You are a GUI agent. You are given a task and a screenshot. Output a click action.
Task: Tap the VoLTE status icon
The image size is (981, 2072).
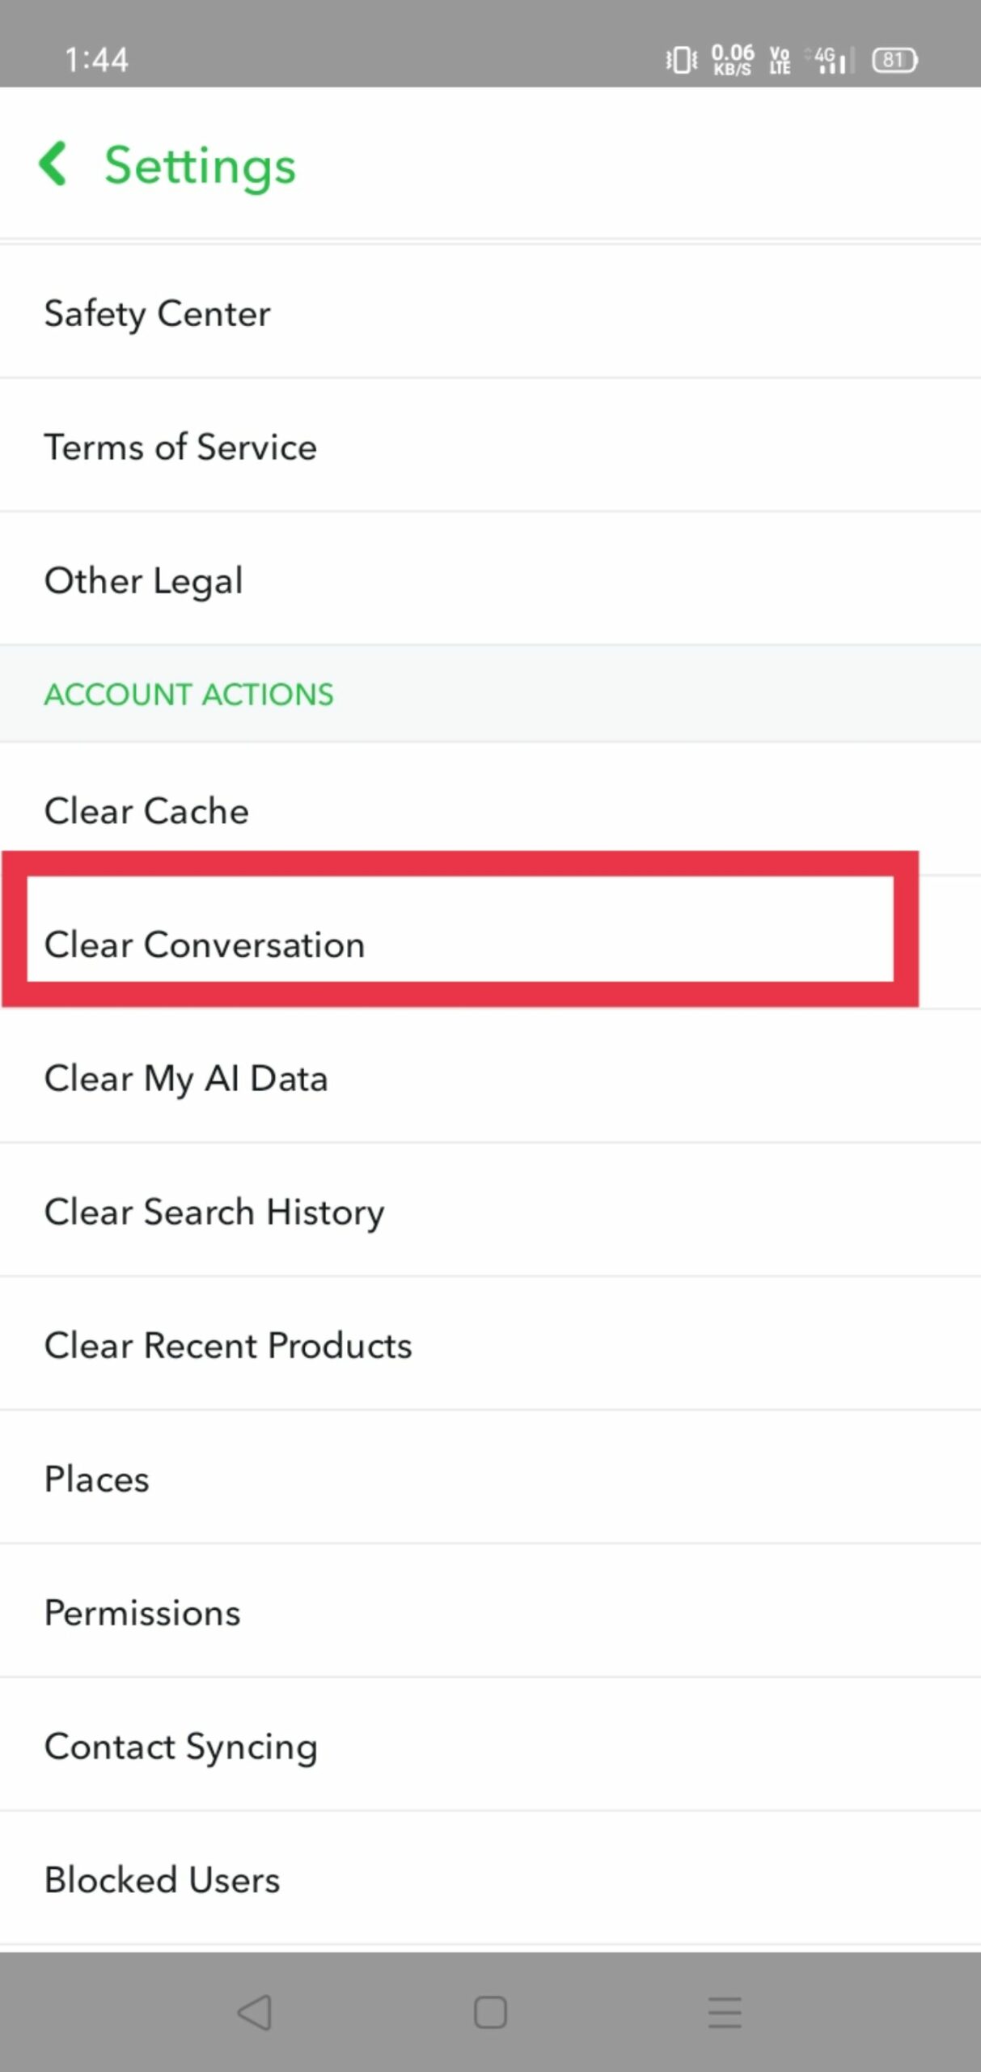click(x=778, y=59)
